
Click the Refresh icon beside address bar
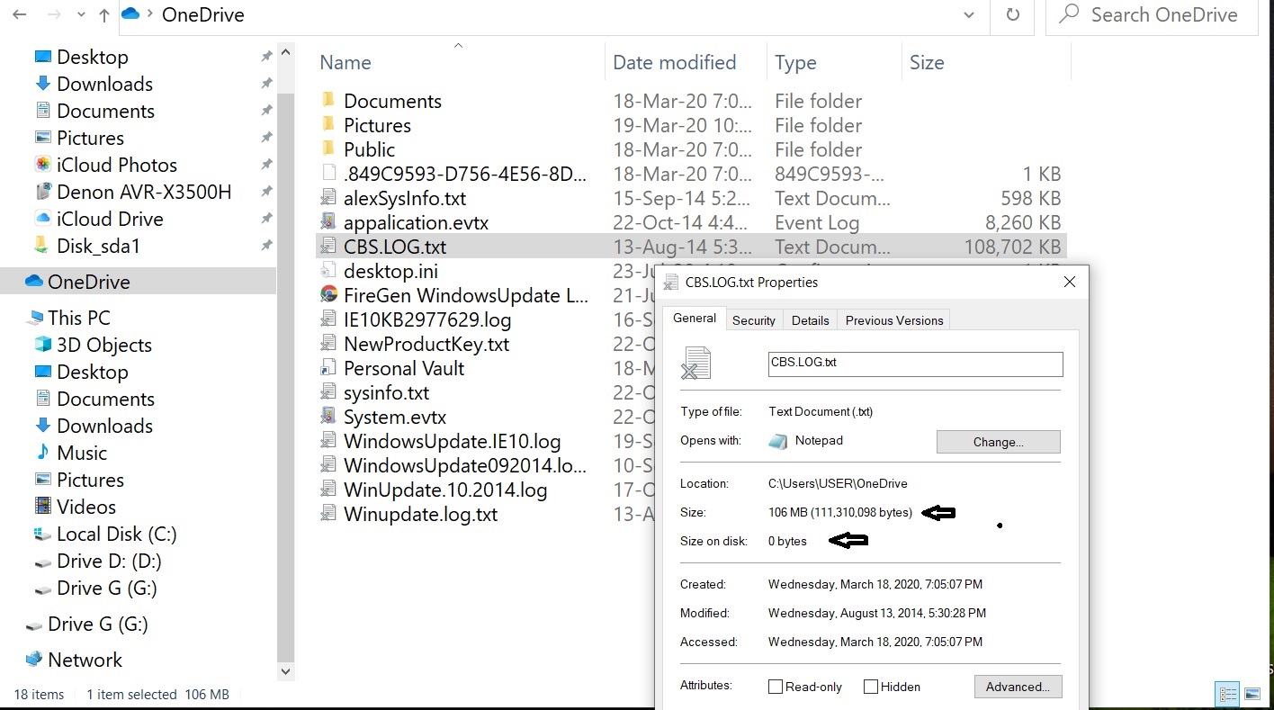(x=1013, y=15)
